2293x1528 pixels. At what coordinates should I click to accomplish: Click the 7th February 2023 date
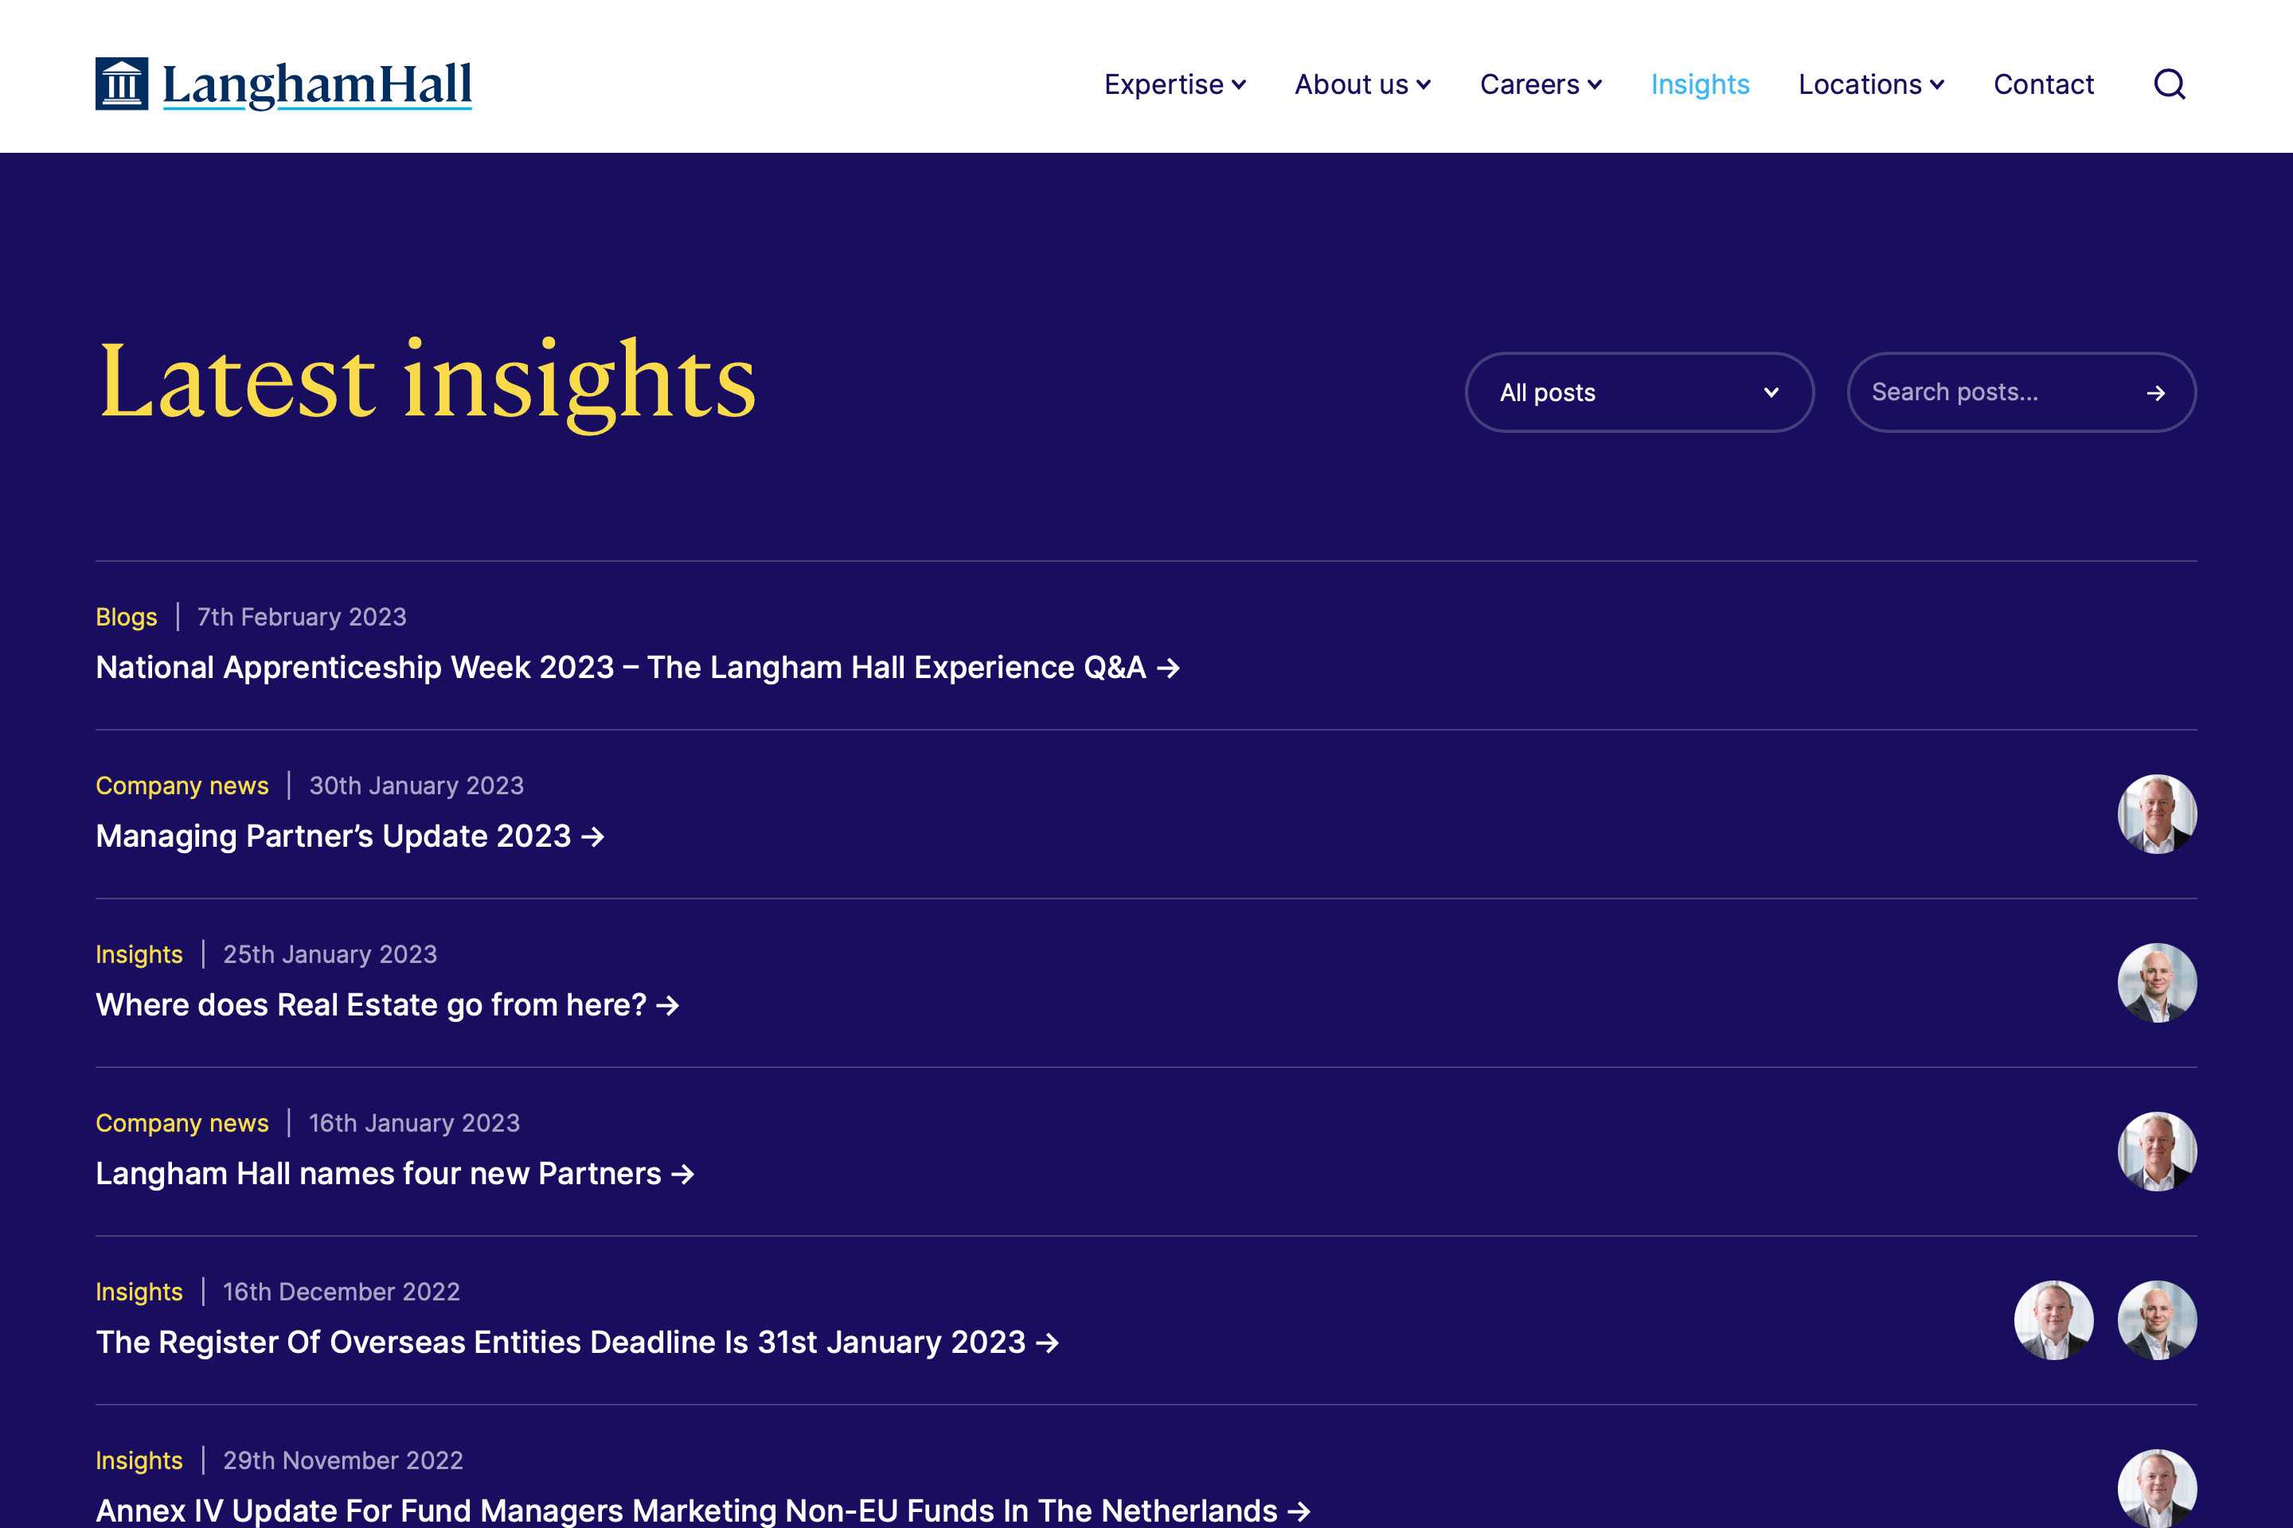303,617
